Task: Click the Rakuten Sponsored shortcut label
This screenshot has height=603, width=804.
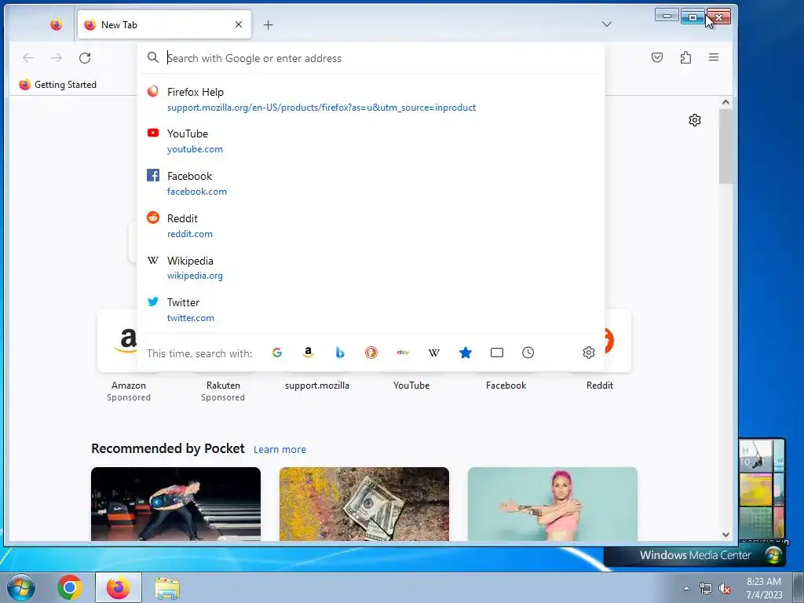Action: tap(223, 391)
